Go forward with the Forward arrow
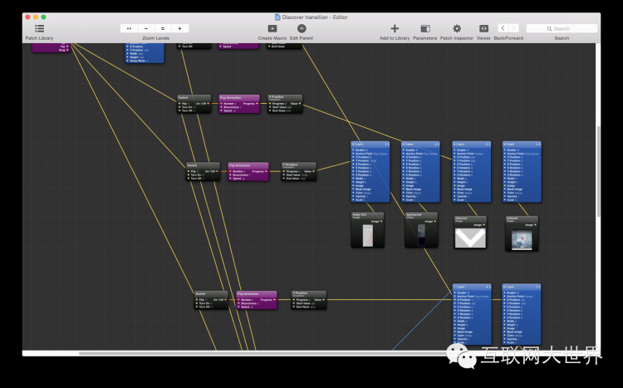623x388 pixels. click(x=514, y=28)
